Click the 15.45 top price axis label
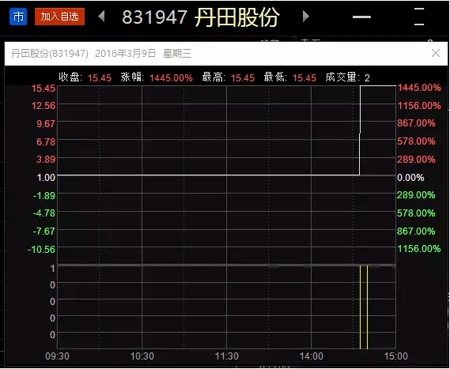The width and height of the screenshot is (450, 369). point(43,88)
